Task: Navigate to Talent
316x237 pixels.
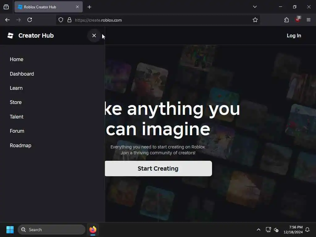Action: point(17,117)
